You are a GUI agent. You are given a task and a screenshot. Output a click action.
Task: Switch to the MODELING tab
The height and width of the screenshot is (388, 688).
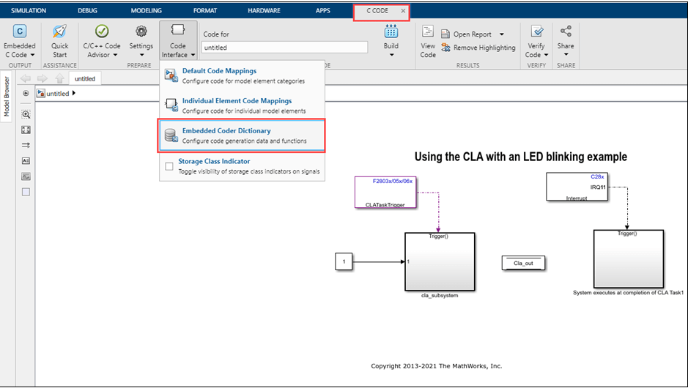click(146, 10)
